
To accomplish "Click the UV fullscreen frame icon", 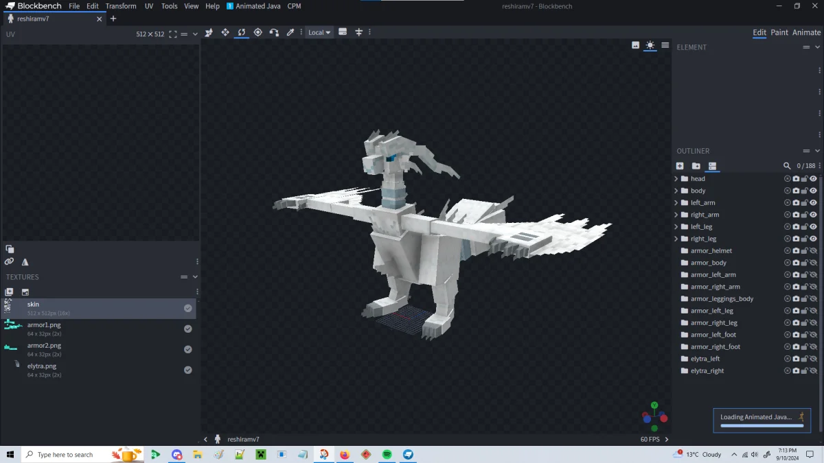I will coord(172,34).
